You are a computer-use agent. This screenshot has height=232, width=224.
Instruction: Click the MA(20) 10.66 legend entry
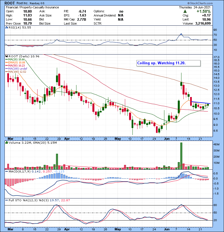[15, 60]
